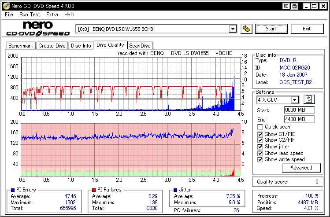The height and width of the screenshot is (217, 330).
Task: Open the BENQ drive selection dropdown
Action: pyautogui.click(x=233, y=29)
